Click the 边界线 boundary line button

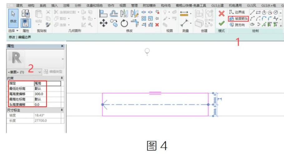tap(237, 12)
